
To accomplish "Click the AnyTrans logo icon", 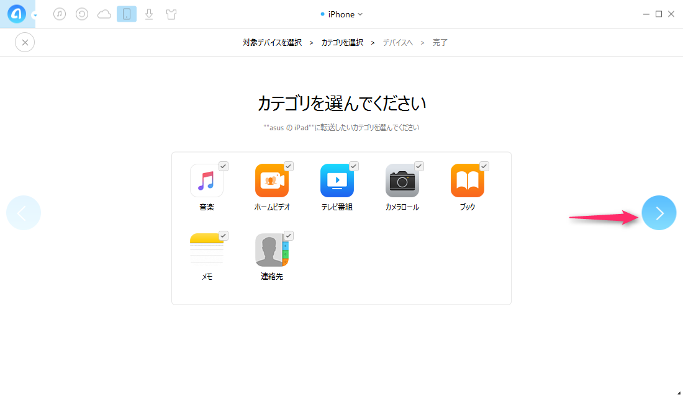I will (17, 14).
